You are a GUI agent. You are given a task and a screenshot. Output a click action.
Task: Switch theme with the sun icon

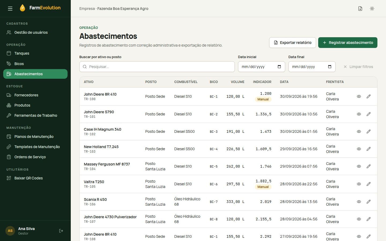pyautogui.click(x=372, y=9)
